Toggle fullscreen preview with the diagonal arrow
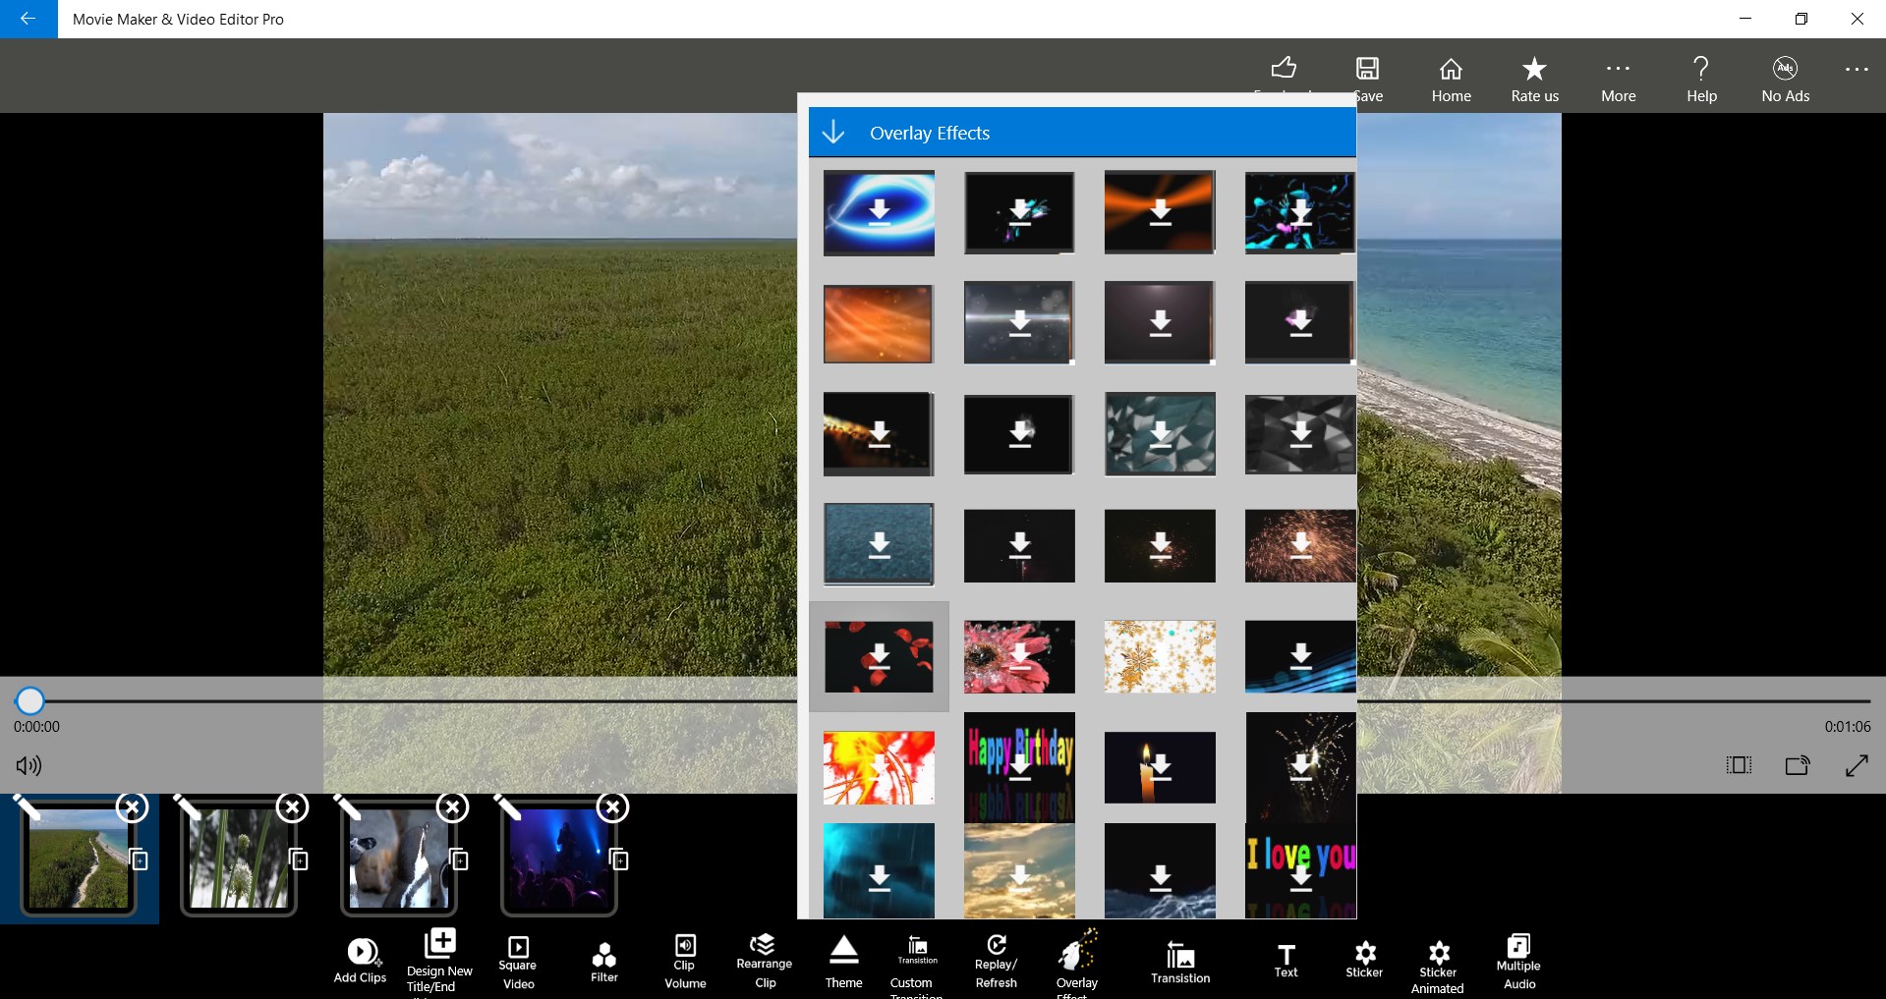The width and height of the screenshot is (1886, 999). [x=1857, y=765]
